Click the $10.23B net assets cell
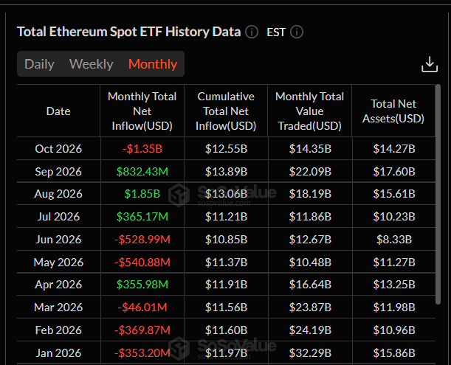 [394, 216]
